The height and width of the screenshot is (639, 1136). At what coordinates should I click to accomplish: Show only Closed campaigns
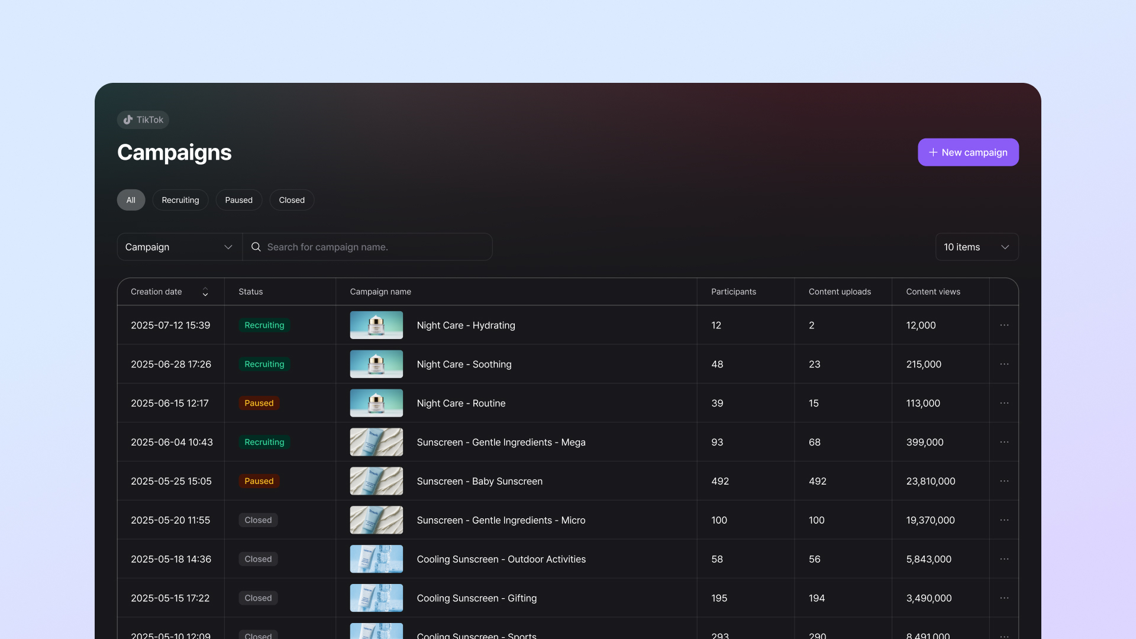point(292,200)
